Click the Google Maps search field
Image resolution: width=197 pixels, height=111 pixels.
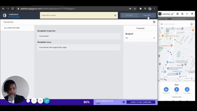click(x=176, y=24)
